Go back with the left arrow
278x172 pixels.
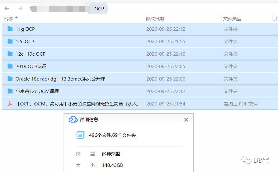[x=7, y=8]
